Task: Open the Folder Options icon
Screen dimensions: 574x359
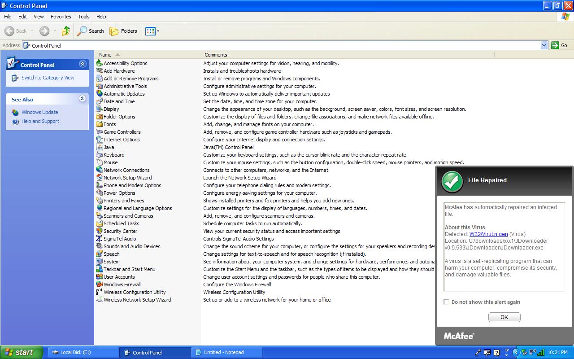Action: pyautogui.click(x=100, y=117)
